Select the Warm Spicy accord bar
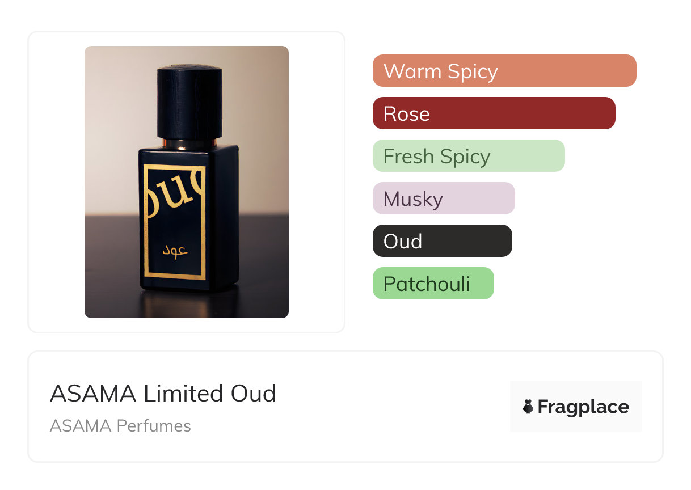The width and height of the screenshot is (691, 490). pyautogui.click(x=504, y=71)
